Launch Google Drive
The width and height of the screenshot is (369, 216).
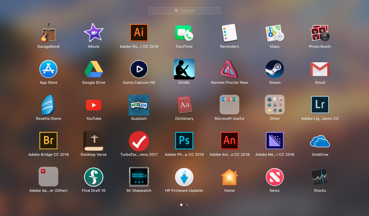point(93,69)
